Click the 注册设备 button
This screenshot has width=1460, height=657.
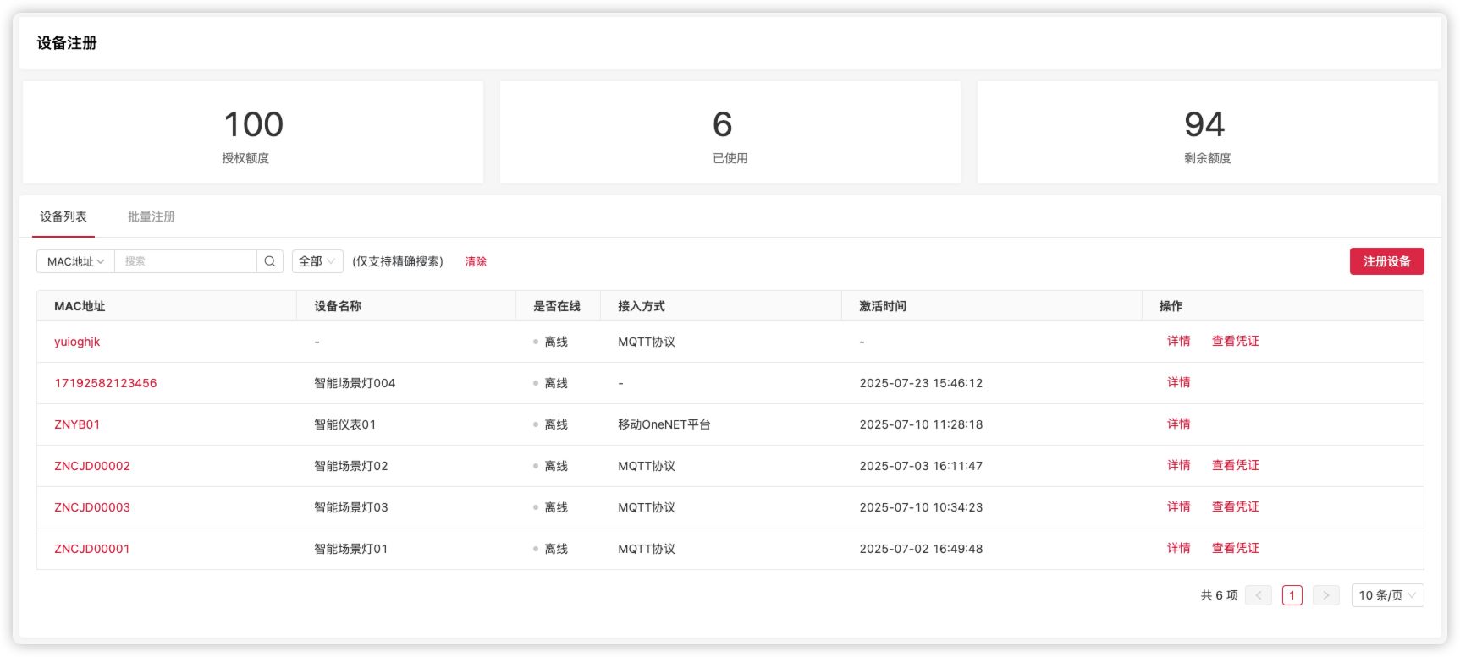pyautogui.click(x=1386, y=261)
